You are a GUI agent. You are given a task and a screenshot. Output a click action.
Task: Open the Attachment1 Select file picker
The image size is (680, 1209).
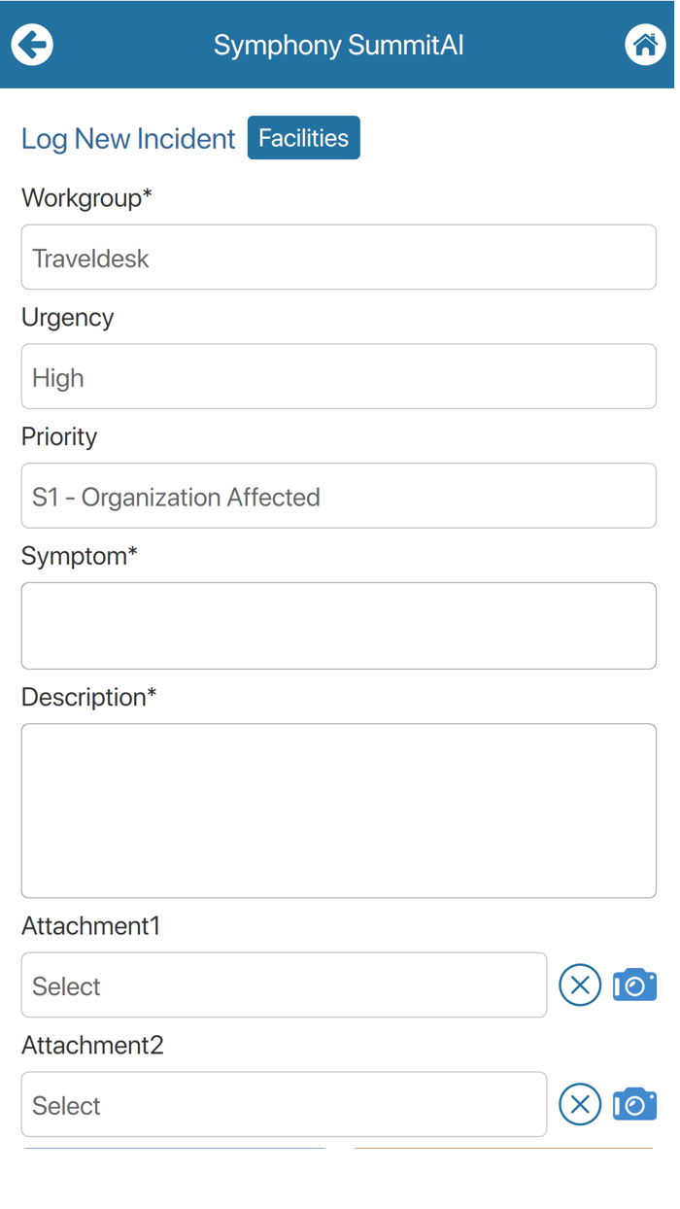coord(284,984)
